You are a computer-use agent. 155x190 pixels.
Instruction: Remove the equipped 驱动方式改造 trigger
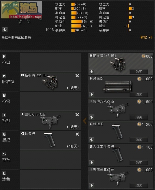tap(77, 115)
